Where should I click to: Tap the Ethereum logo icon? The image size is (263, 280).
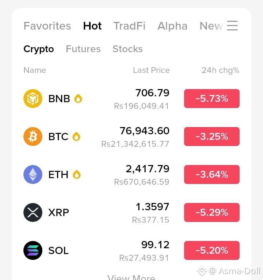(33, 174)
